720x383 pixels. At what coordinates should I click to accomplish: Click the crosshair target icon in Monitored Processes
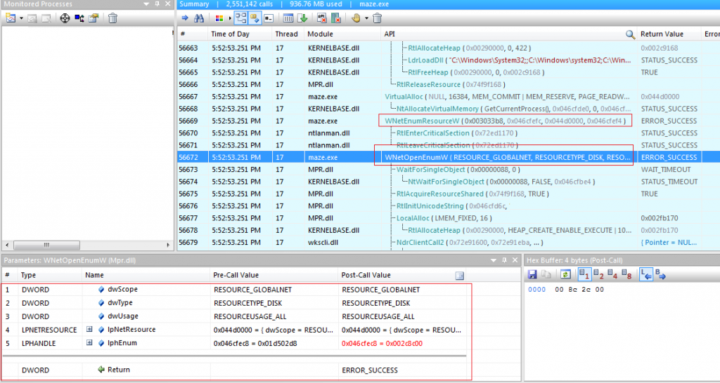(x=64, y=18)
